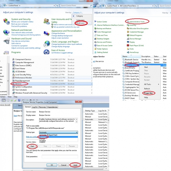Open the View menu in Services
This screenshot has width=171, height=171.
pyautogui.click(x=9, y=97)
